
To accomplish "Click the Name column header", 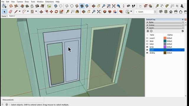I will (x=152, y=35).
